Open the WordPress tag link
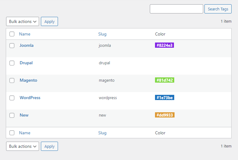The width and height of the screenshot is (238, 160). point(30,98)
